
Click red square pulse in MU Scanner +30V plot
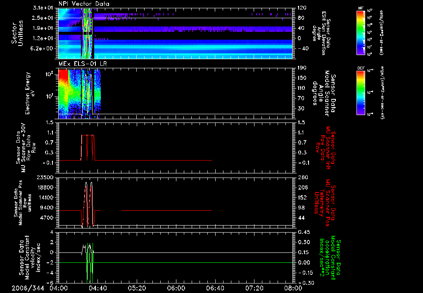88,148
